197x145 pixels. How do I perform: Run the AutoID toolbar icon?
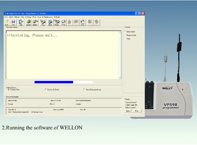(x=28, y=22)
